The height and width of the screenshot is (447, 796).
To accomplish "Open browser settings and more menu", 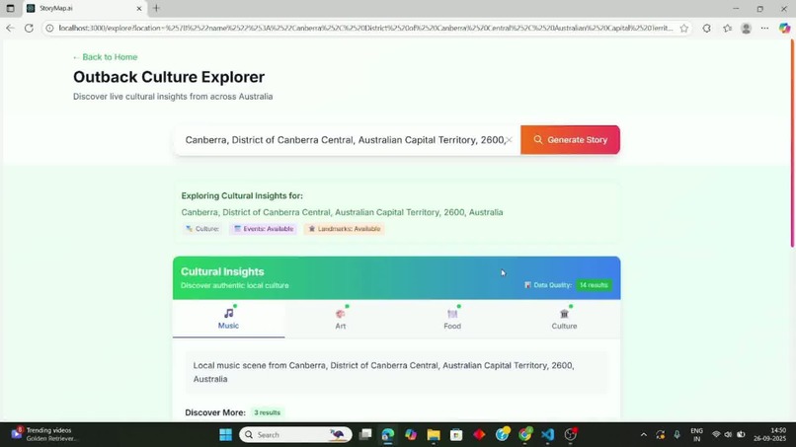I will tap(764, 29).
